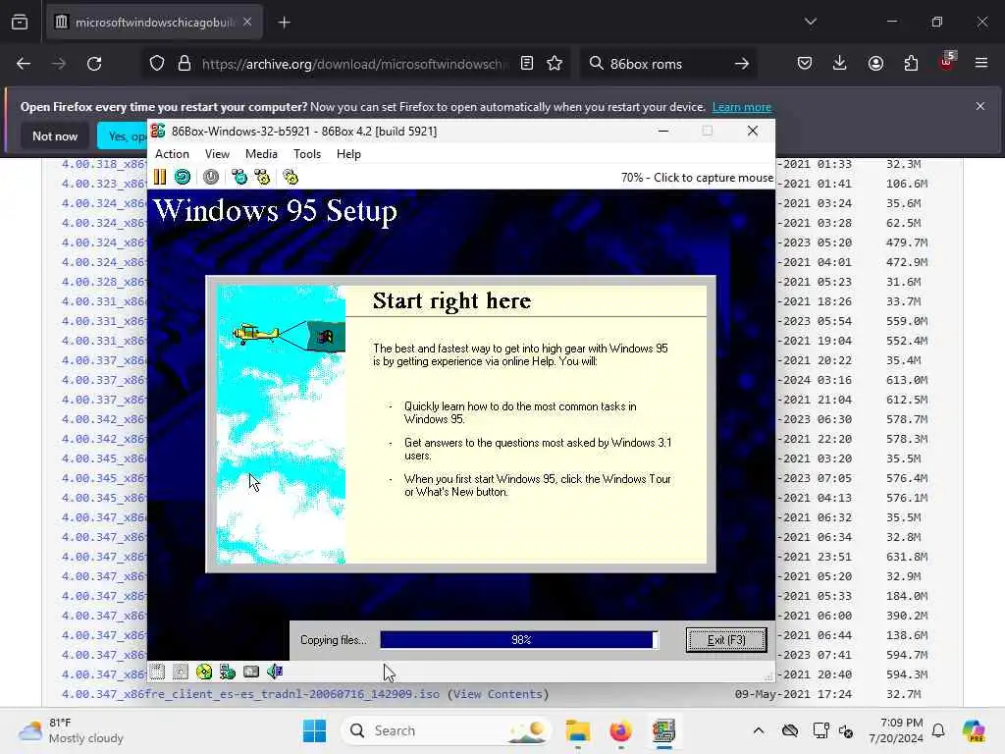Image resolution: width=1005 pixels, height=754 pixels.
Task: Click the Exit (F3) setup button
Action: [x=726, y=640]
